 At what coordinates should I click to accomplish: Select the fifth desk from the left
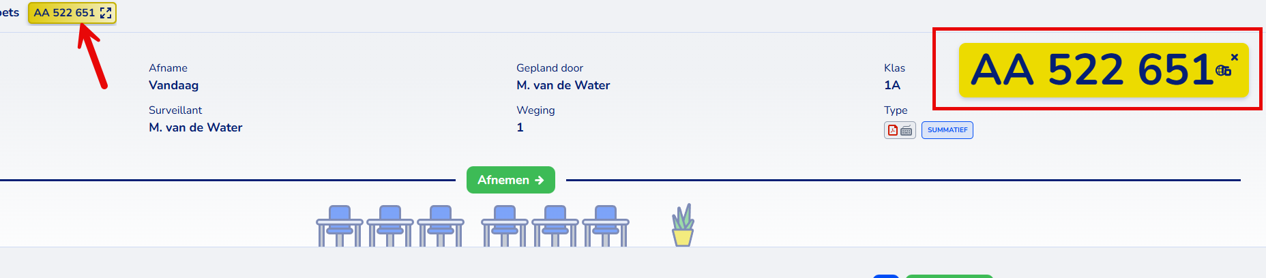pyautogui.click(x=555, y=226)
